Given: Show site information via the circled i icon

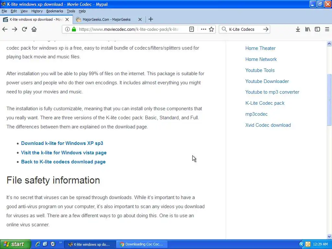Looking at the screenshot, I should (67, 29).
